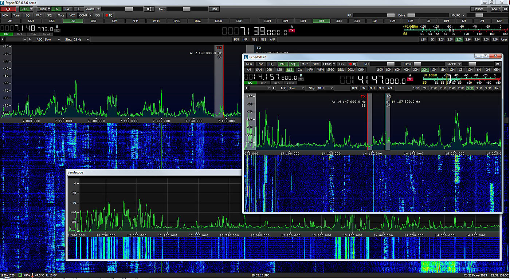This screenshot has width=510, height=279.
Task: Enable the NR noise reduction in main window
Action: pyautogui.click(x=246, y=39)
